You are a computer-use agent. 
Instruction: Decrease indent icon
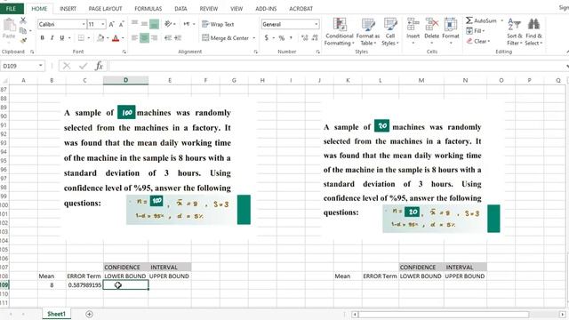tap(168, 37)
